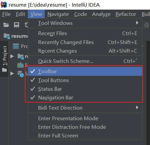
Task: Choose Quick Switch Scheme...
Action: (85, 61)
